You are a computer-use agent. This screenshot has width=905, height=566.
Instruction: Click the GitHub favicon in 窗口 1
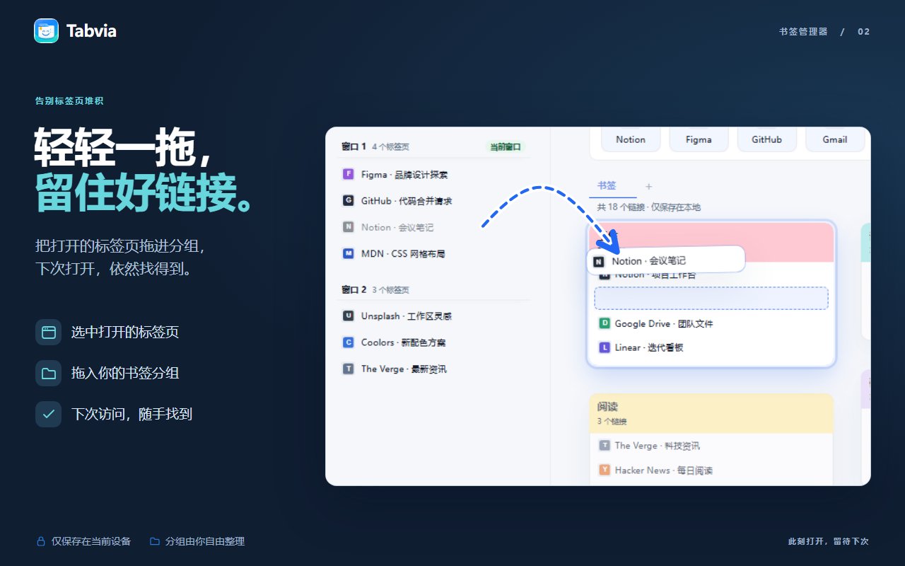(348, 200)
